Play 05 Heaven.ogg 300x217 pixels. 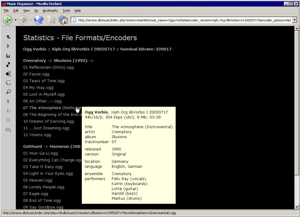38,180
